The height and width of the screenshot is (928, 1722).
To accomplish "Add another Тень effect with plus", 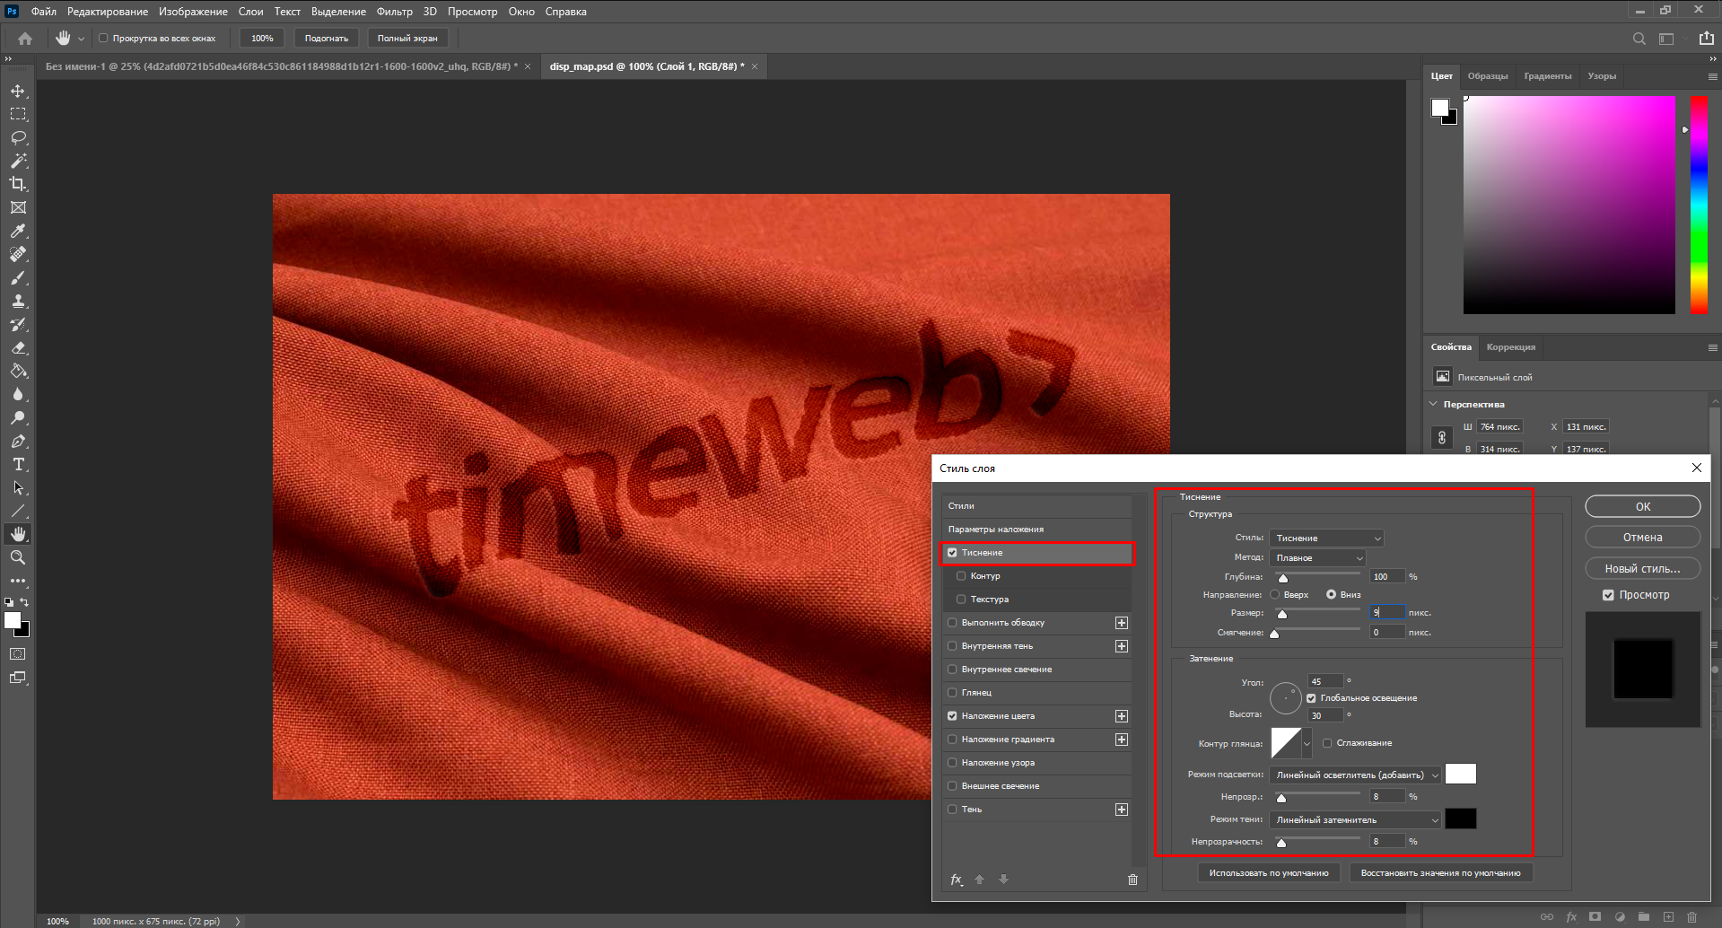I will pos(1122,810).
